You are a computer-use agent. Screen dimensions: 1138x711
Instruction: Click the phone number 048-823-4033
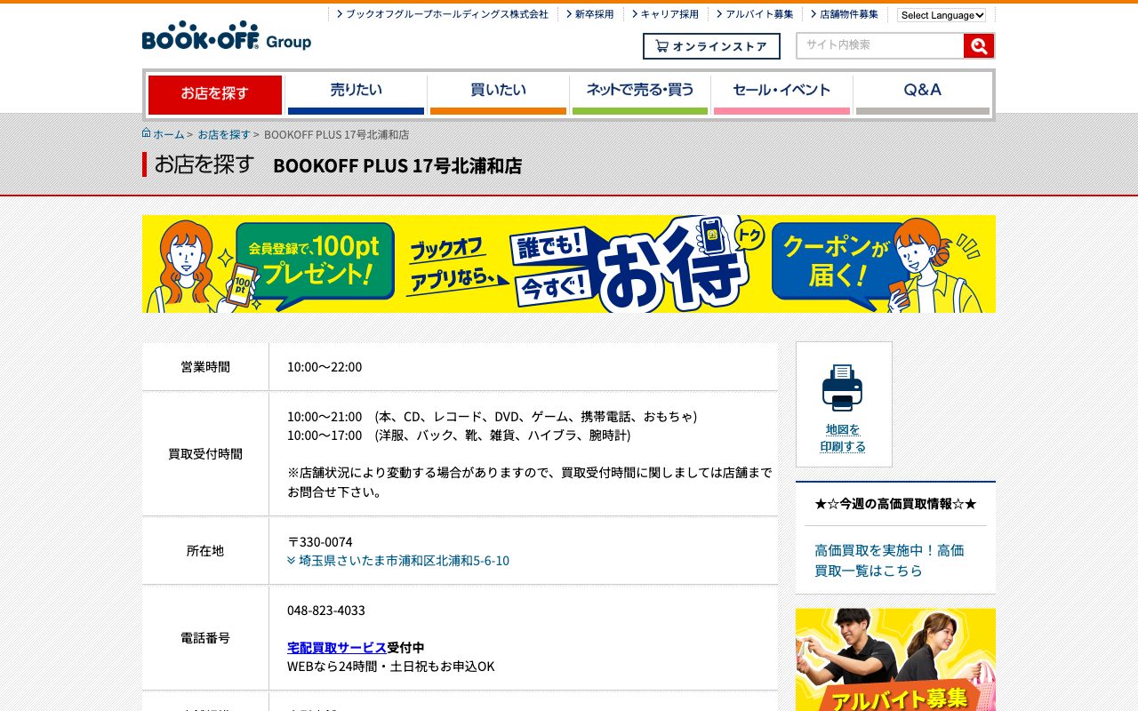pyautogui.click(x=326, y=611)
